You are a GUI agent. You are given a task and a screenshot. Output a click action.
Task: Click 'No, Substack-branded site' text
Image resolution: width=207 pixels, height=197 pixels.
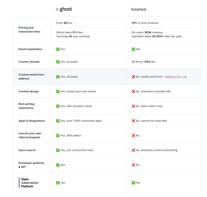coord(153,91)
